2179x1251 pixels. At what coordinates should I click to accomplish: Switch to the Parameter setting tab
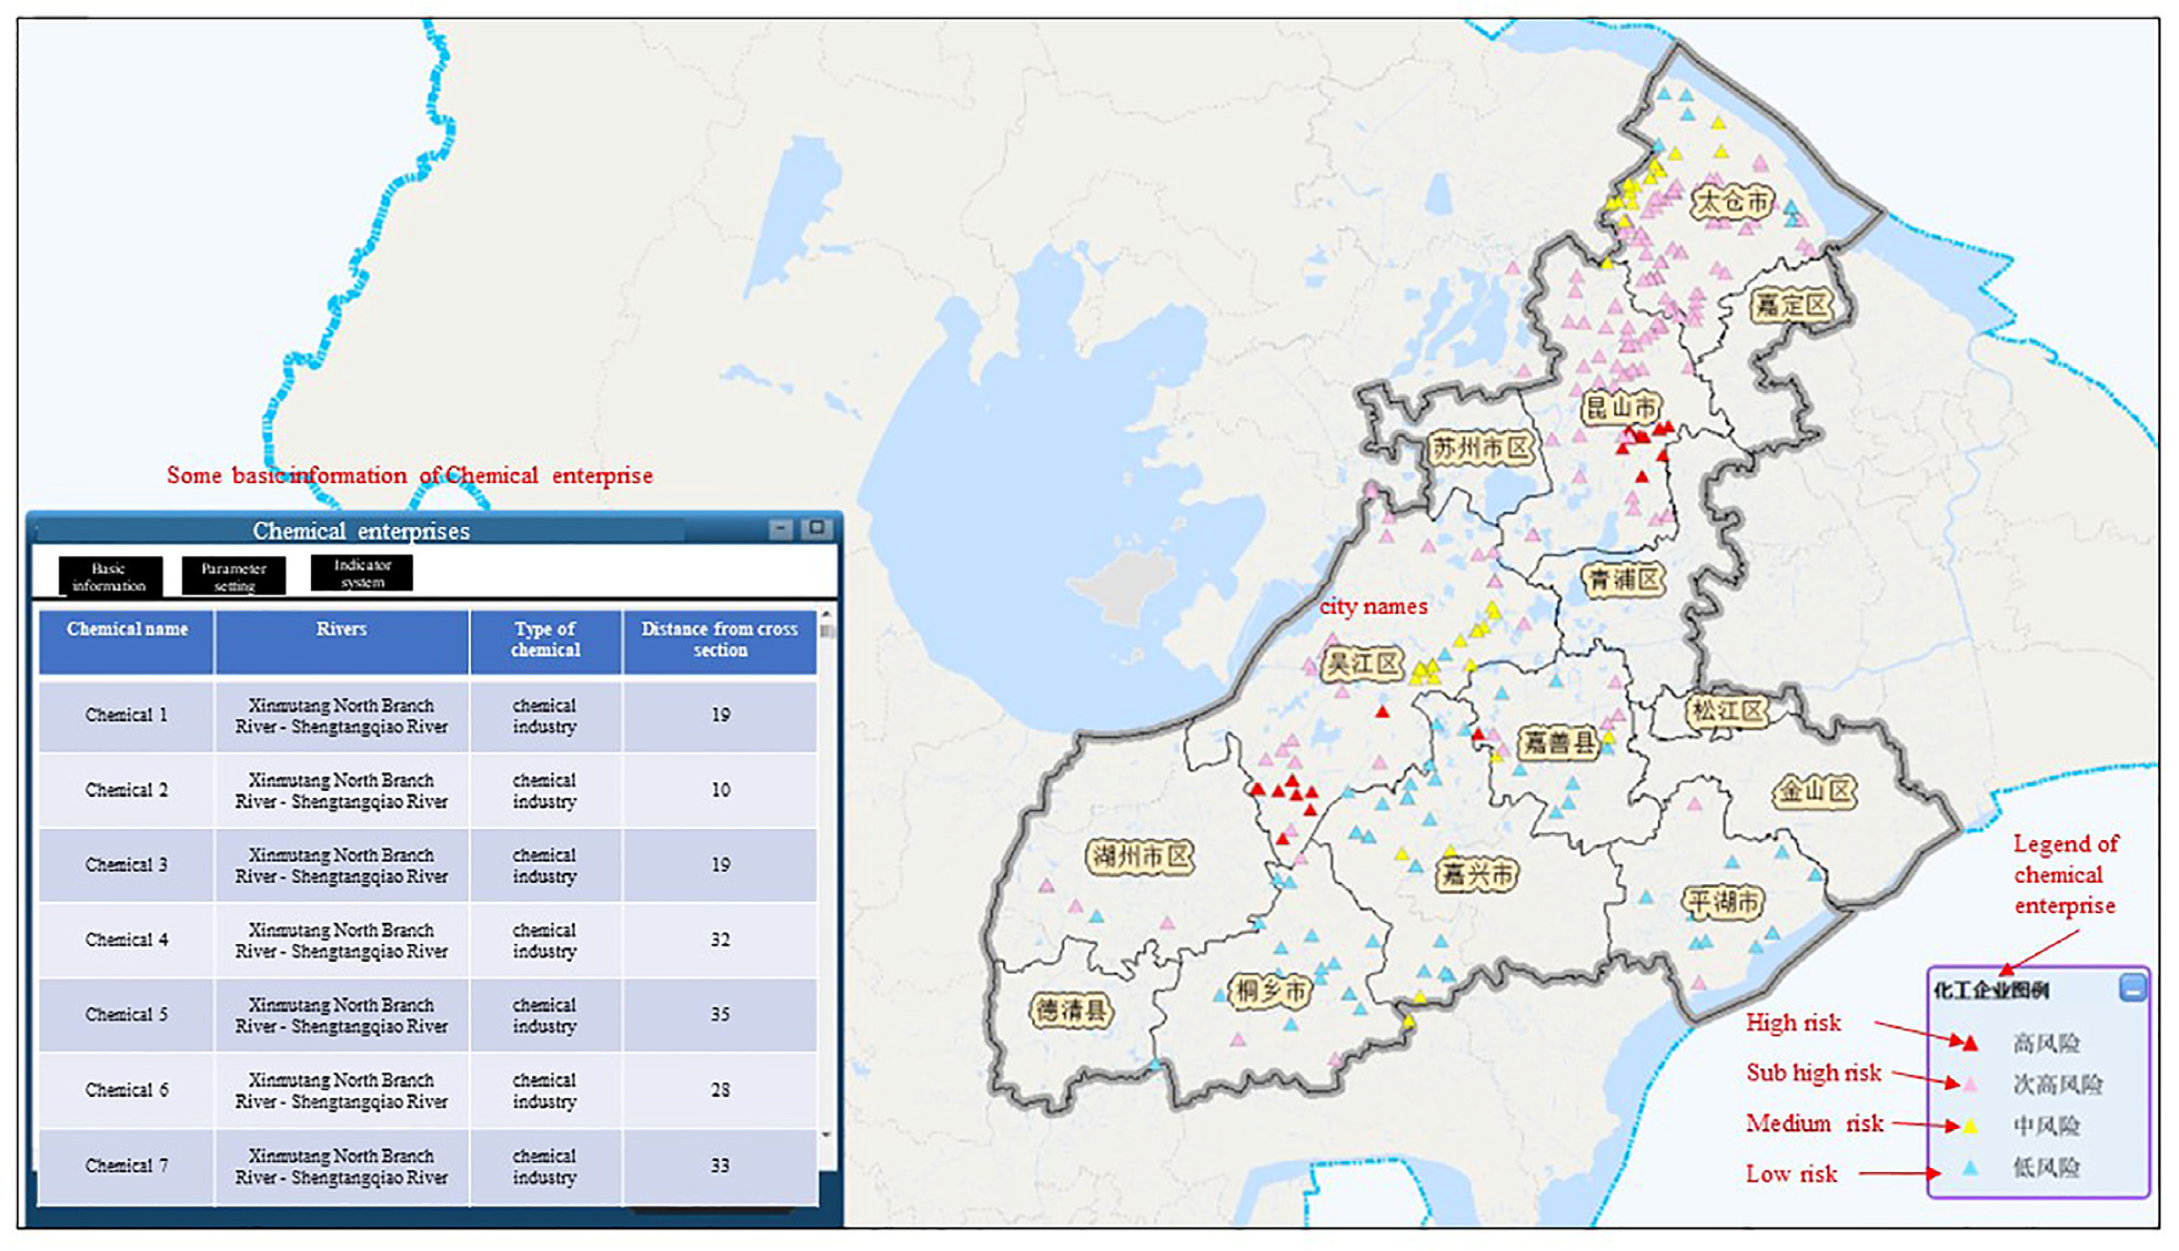point(234,577)
